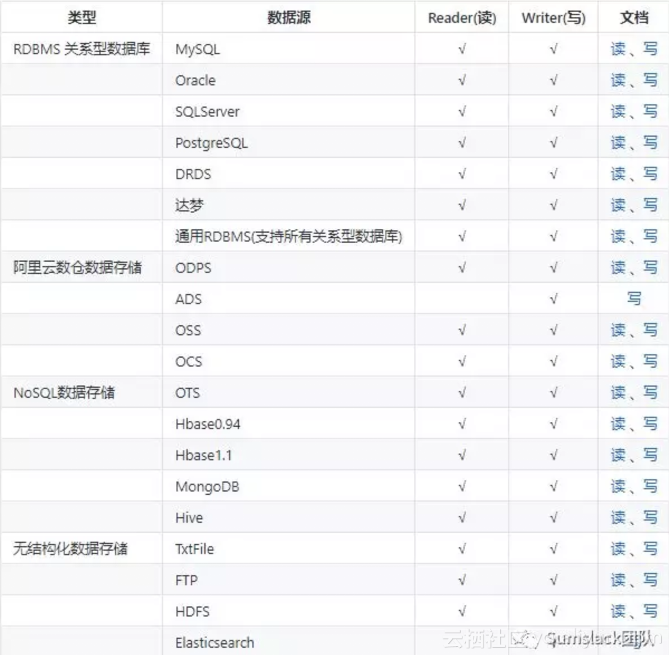Open the OSS write (写) doc link
669x655 pixels.
(x=650, y=330)
